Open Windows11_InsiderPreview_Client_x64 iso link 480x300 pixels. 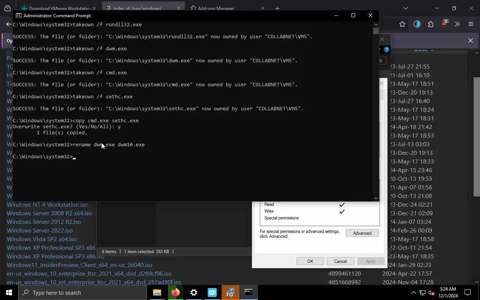79,265
